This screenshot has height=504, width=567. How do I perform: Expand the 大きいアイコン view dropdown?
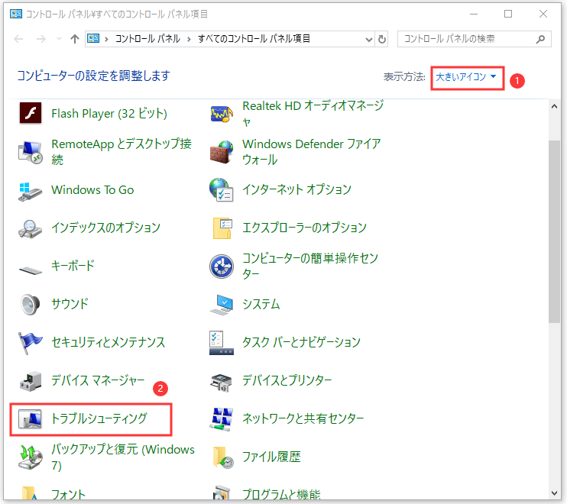[x=466, y=77]
